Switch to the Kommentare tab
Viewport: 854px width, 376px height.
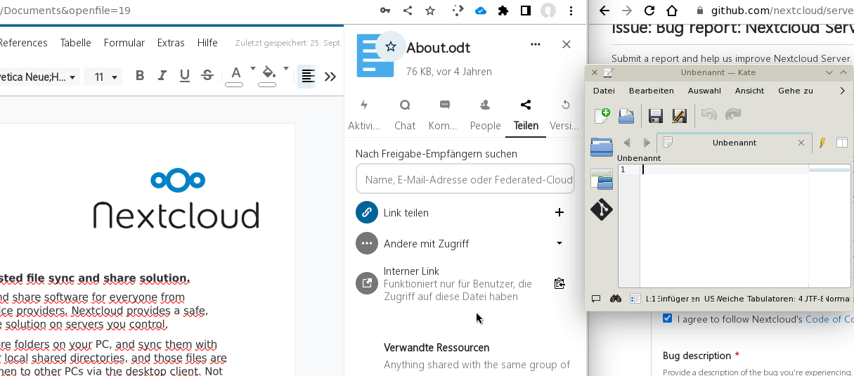click(x=444, y=115)
